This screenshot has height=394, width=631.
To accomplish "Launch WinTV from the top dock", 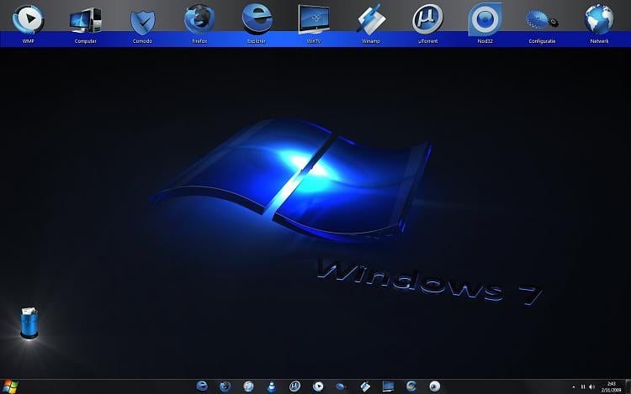I will [x=314, y=19].
